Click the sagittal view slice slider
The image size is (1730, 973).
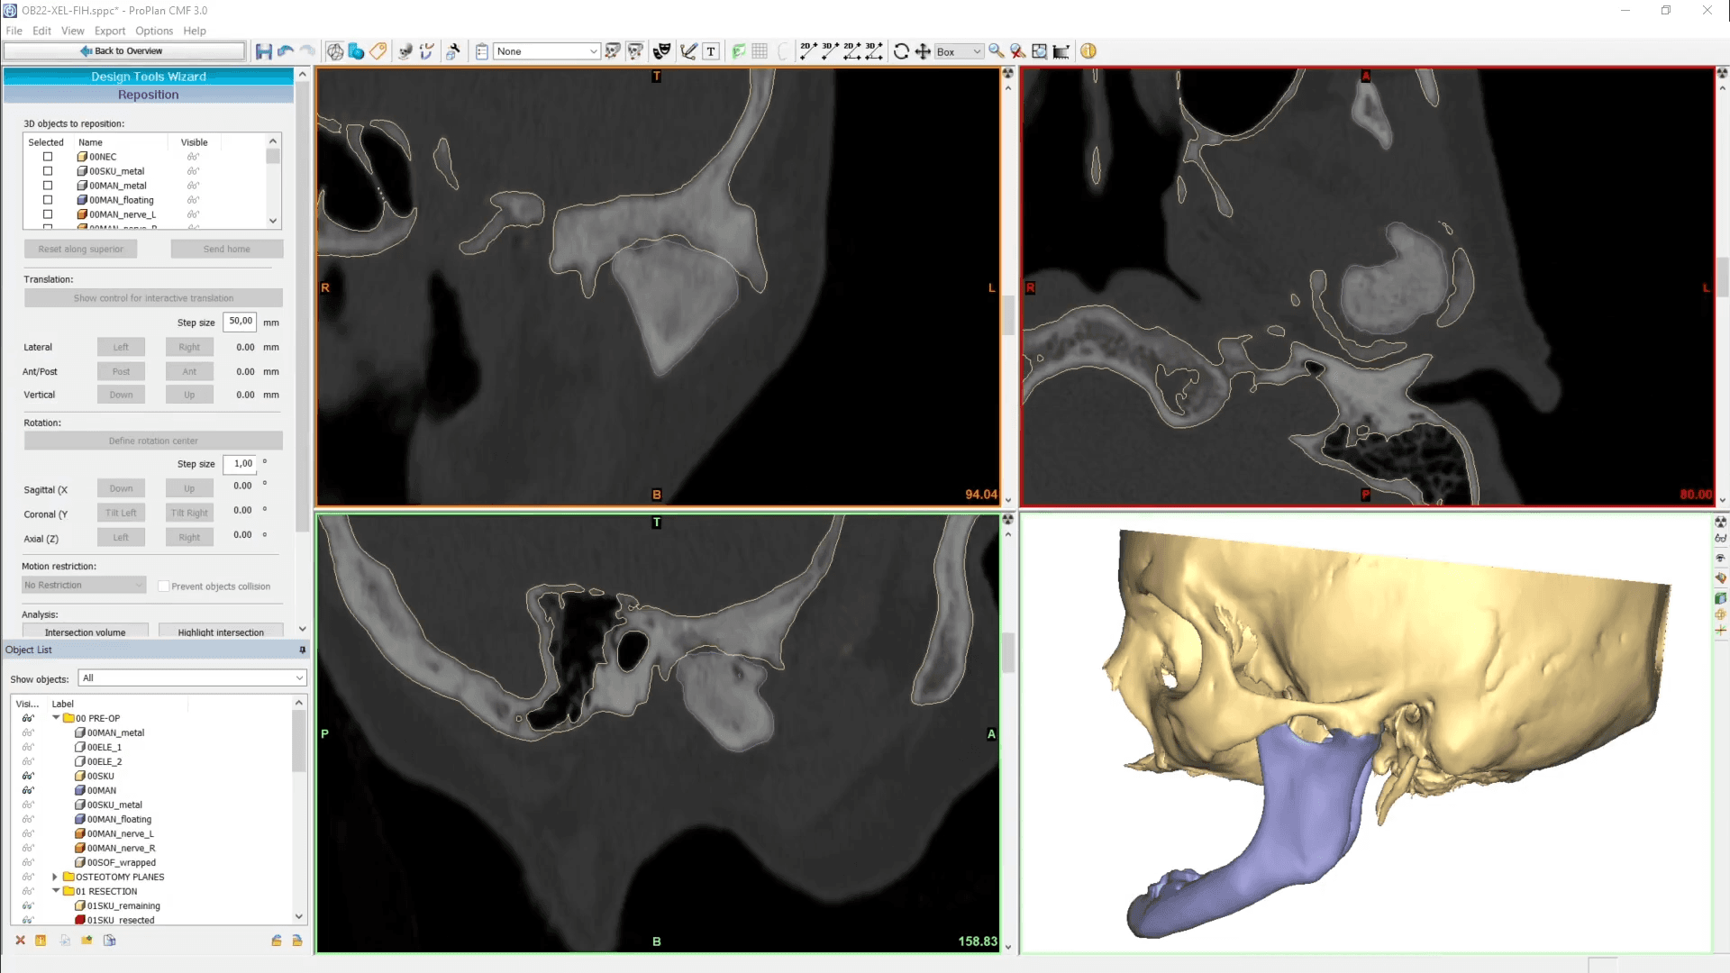[1008, 653]
